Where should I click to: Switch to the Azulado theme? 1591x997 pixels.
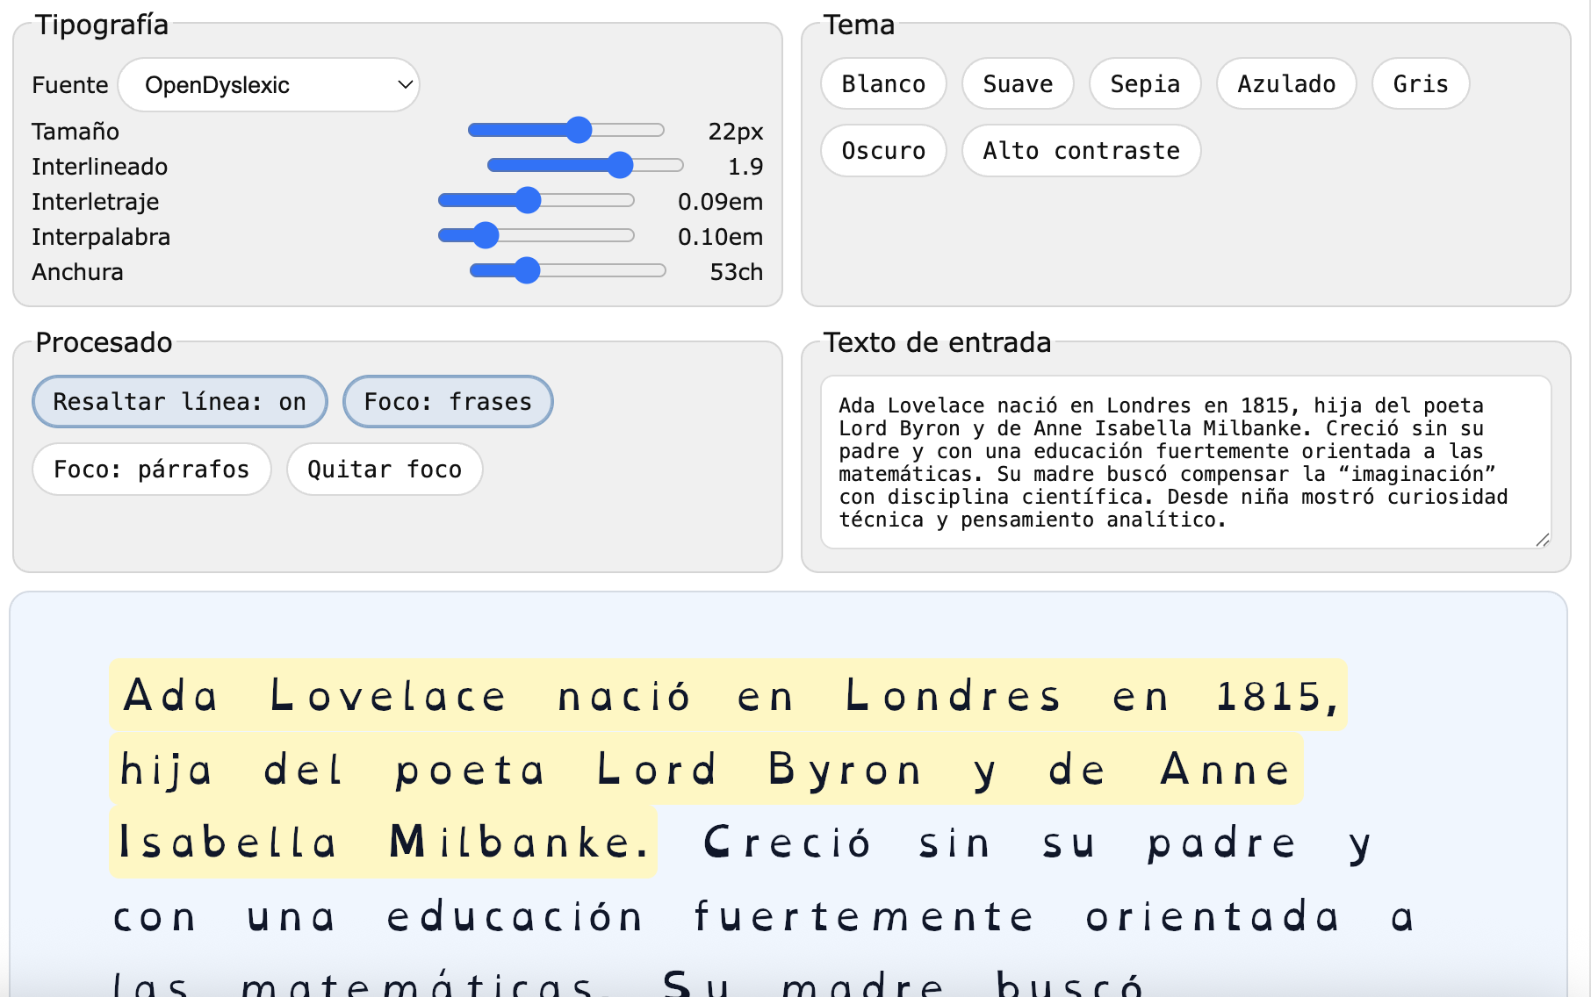(1286, 84)
